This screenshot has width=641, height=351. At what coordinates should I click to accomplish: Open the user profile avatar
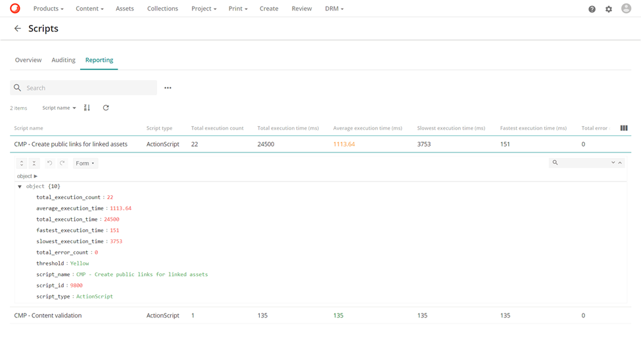[x=626, y=9]
